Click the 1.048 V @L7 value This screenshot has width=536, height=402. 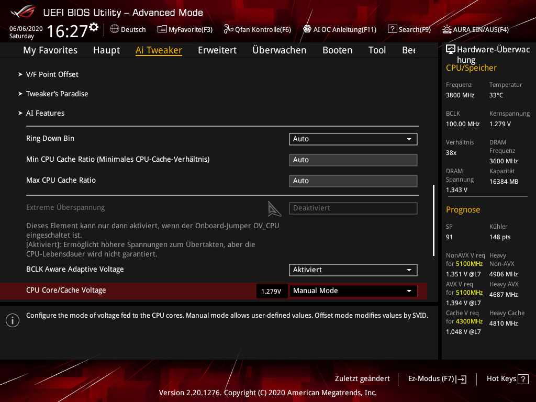point(463,331)
